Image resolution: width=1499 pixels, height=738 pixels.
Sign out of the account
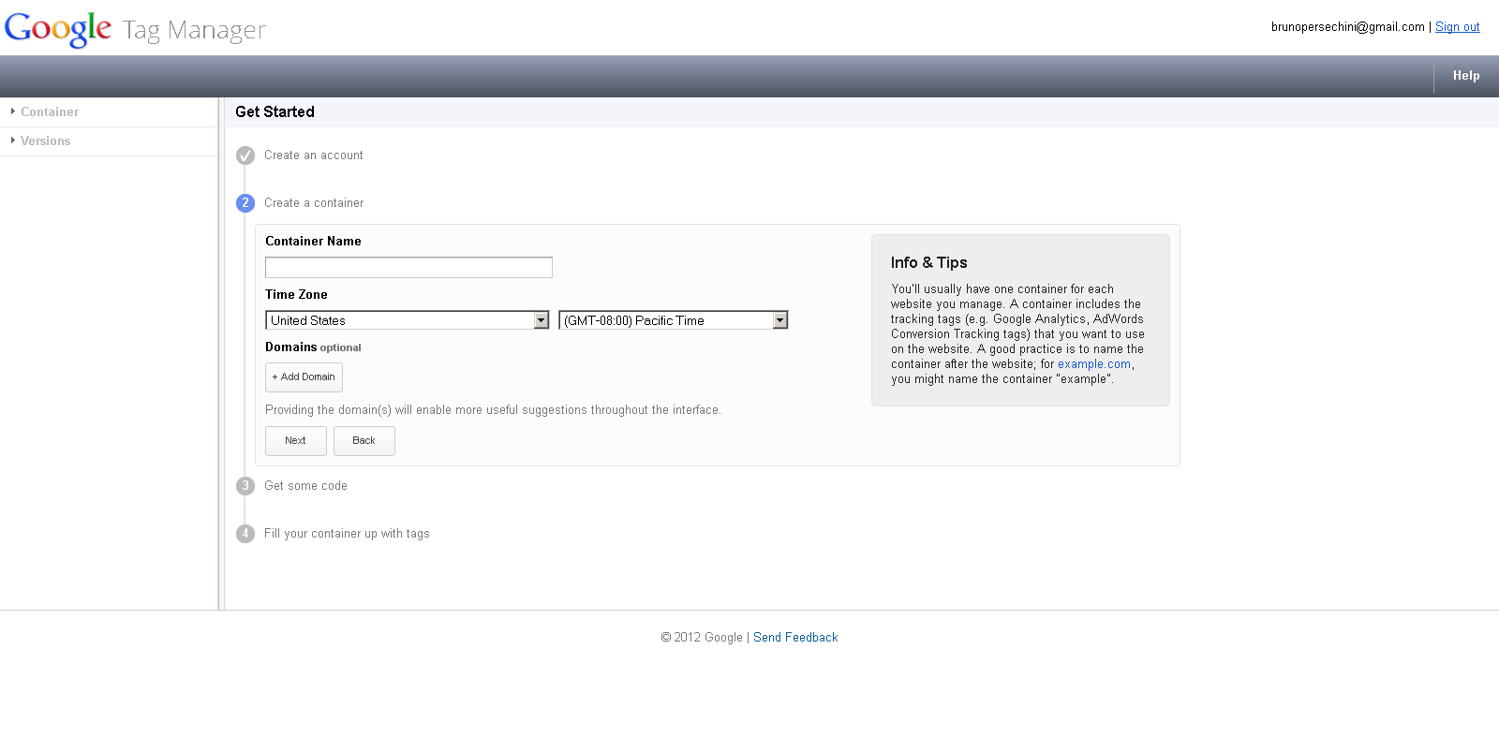1457,27
